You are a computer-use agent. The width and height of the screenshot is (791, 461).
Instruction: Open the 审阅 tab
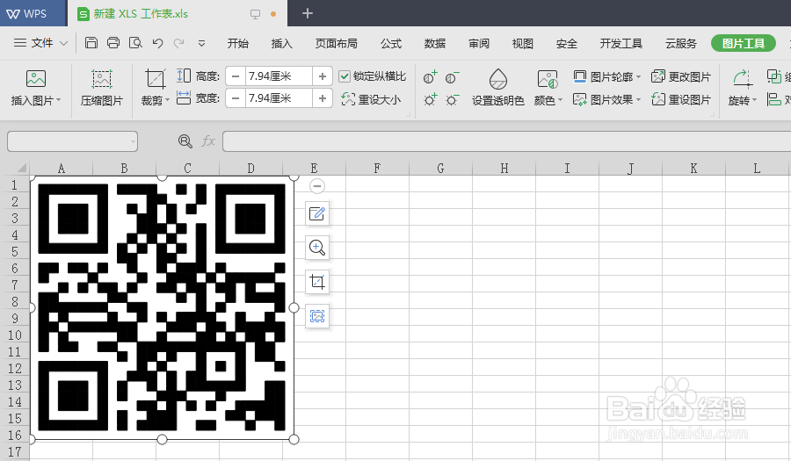pos(479,43)
